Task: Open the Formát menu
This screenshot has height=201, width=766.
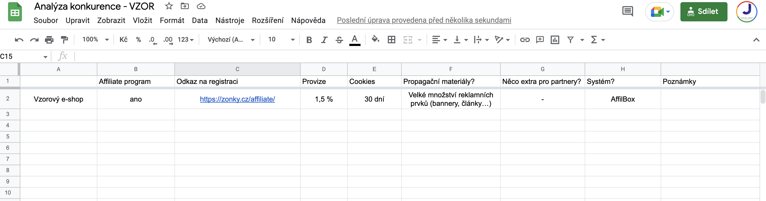Action: click(172, 20)
